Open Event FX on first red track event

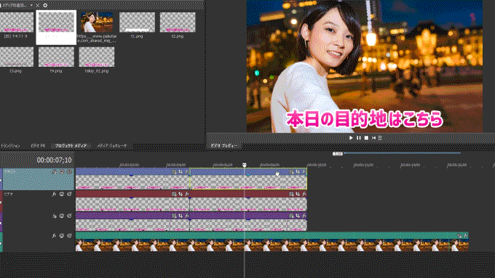tap(187, 194)
